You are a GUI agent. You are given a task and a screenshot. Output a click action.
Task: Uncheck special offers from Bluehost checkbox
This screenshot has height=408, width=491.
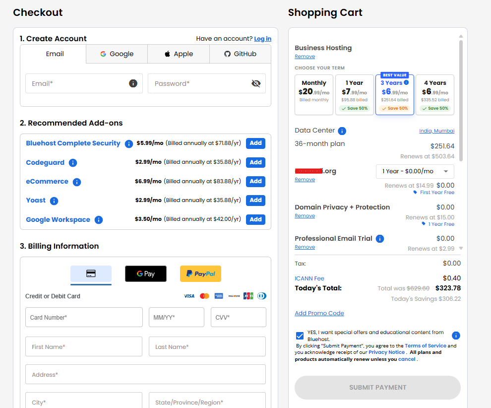coord(300,336)
